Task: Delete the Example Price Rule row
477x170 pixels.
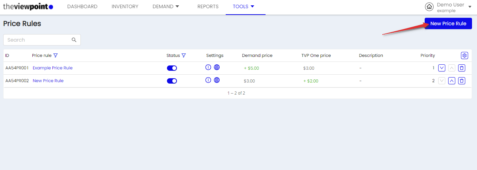Action: [462, 68]
